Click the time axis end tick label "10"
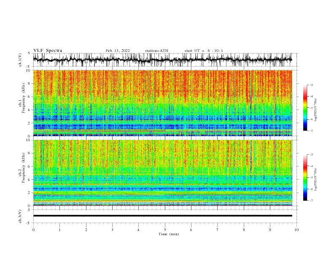334x258 pixels. (296, 230)
